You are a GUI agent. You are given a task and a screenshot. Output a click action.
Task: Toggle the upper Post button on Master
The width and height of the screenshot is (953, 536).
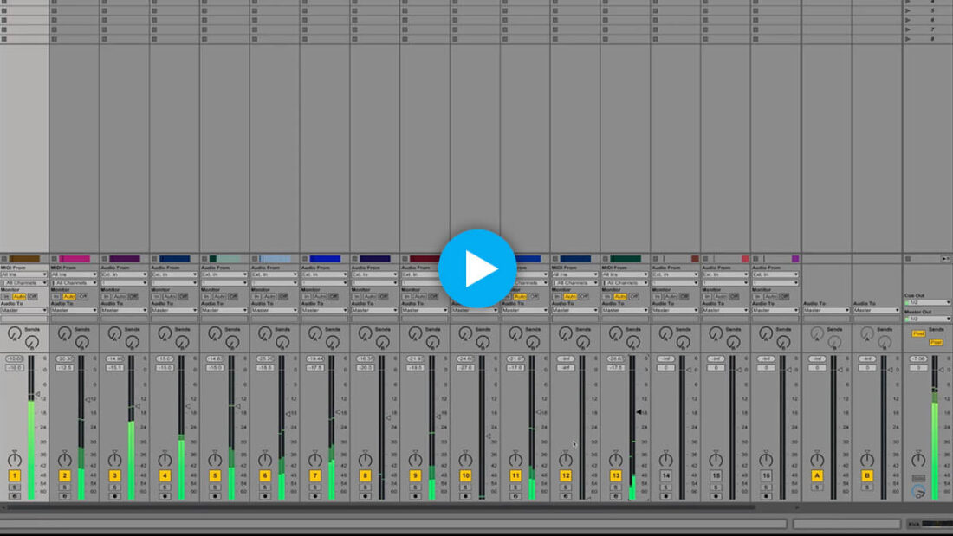point(918,334)
